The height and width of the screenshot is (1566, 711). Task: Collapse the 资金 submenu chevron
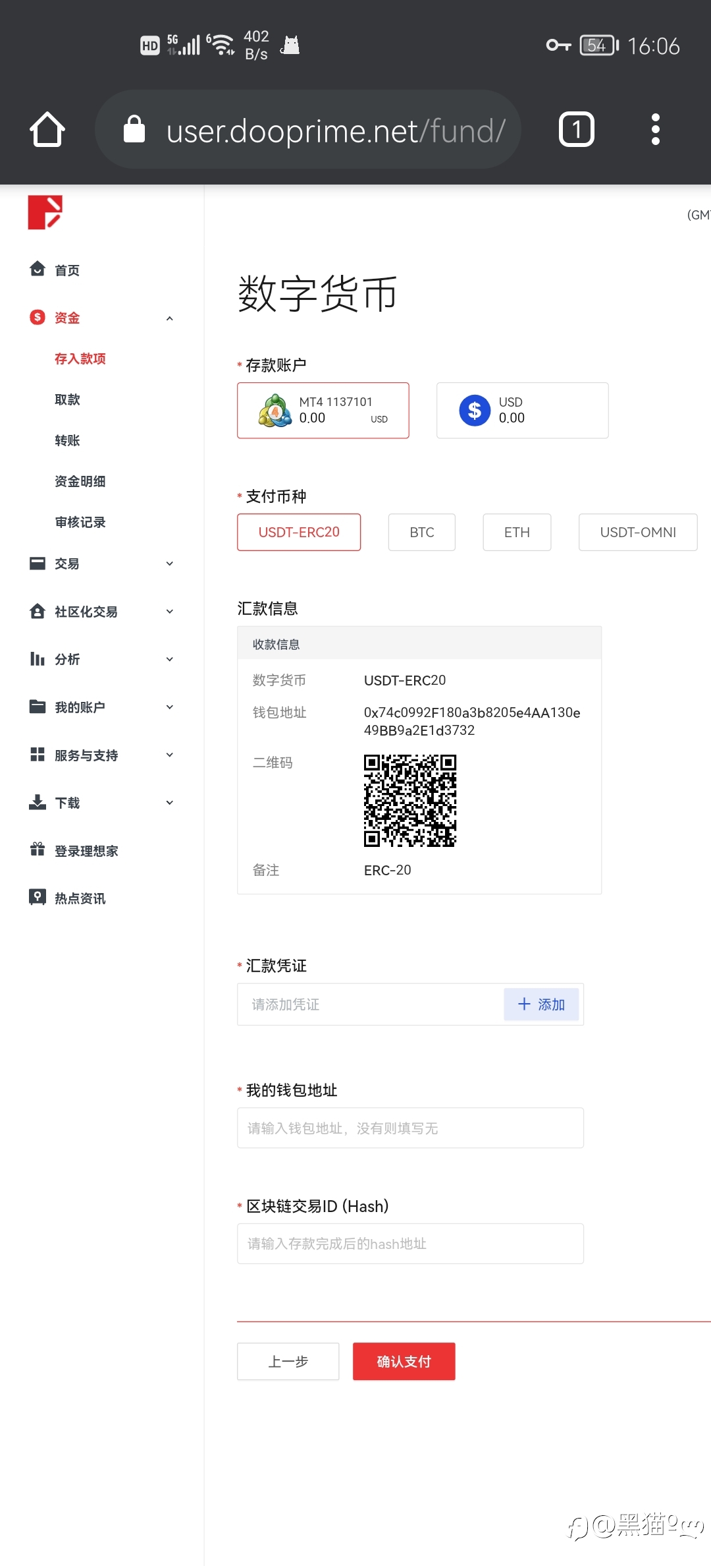click(170, 318)
